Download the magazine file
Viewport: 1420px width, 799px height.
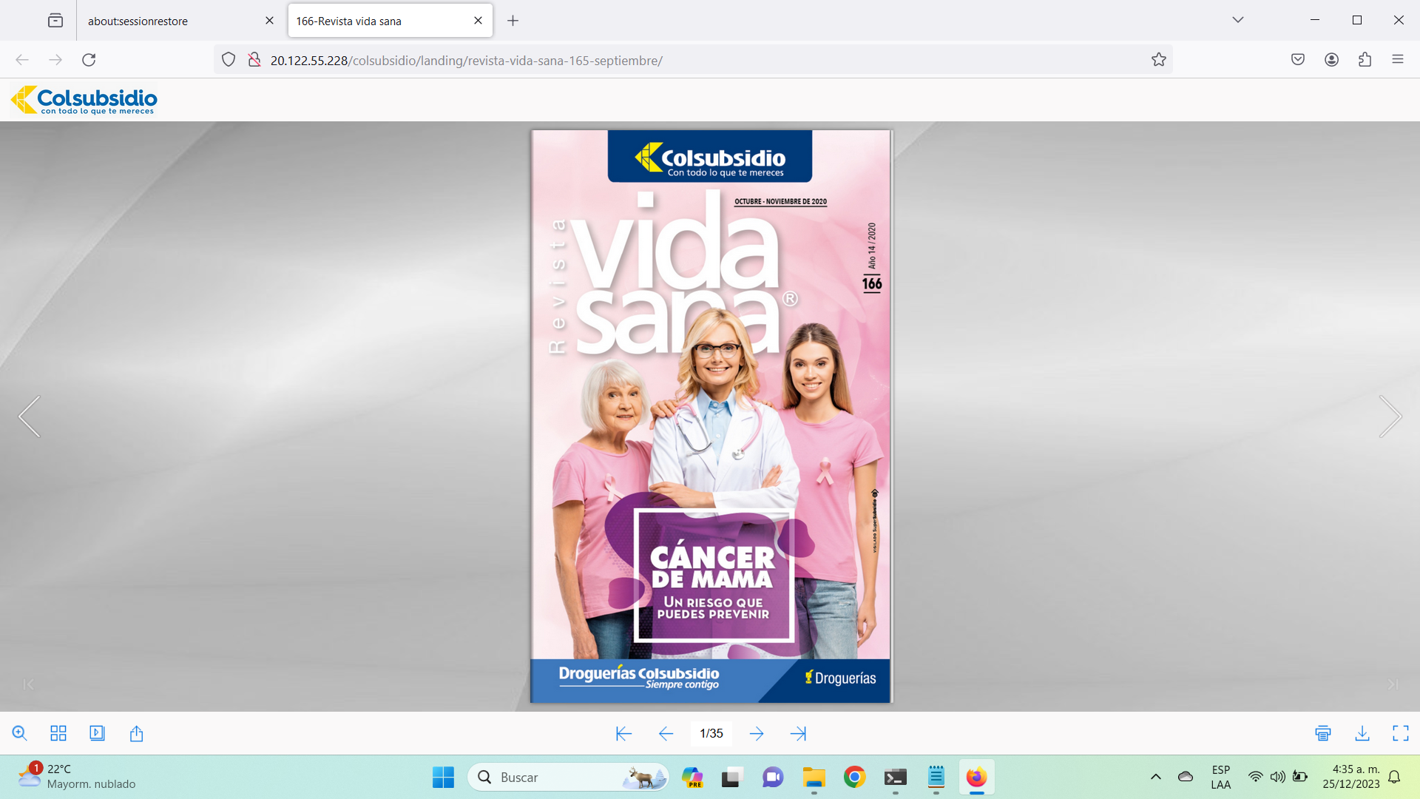tap(1362, 733)
